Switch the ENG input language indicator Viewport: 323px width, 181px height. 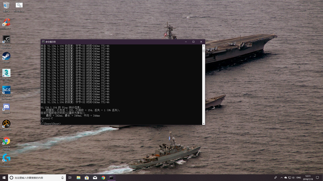click(x=299, y=177)
